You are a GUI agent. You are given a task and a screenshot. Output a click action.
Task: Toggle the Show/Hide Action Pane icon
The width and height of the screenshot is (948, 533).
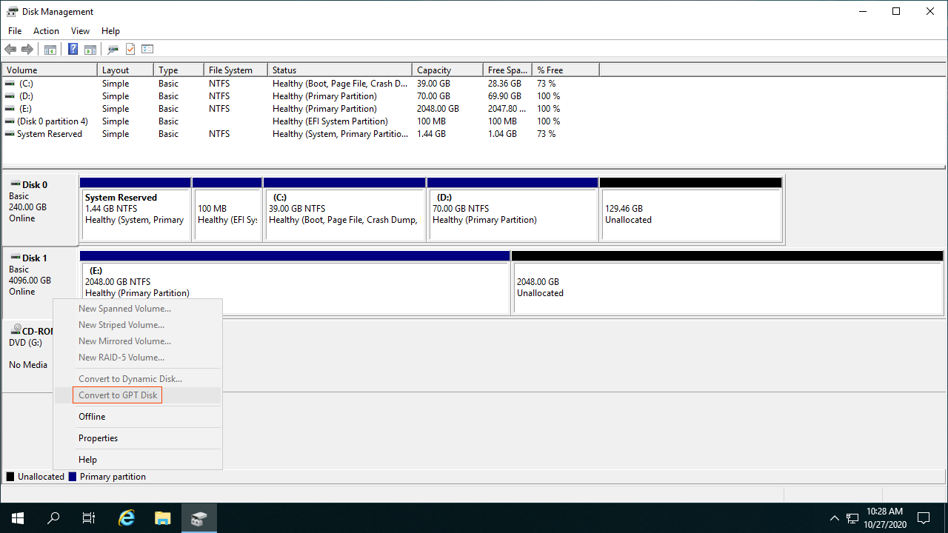pos(90,50)
